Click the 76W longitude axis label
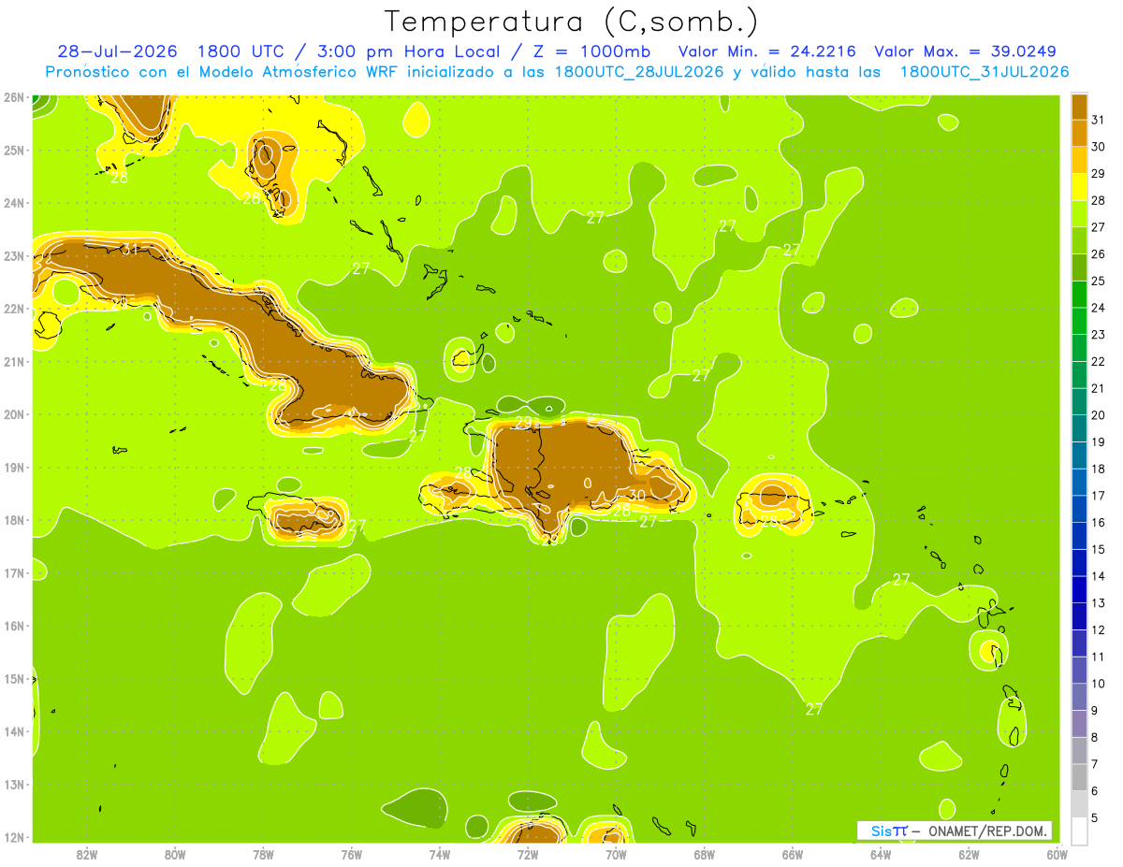The image size is (1123, 867). [x=351, y=854]
